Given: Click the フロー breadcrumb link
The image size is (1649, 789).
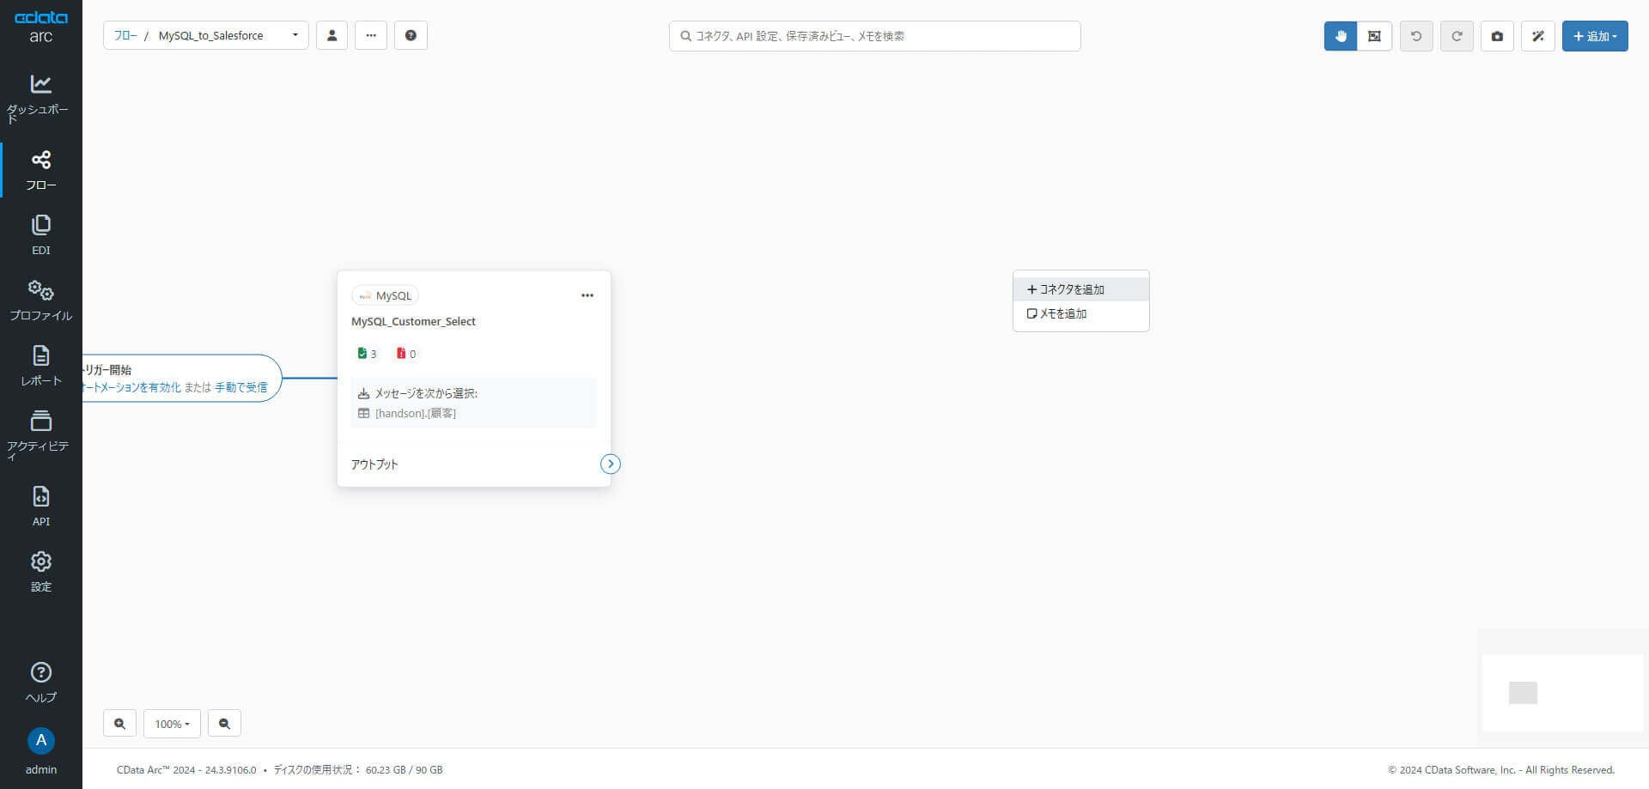Looking at the screenshot, I should pyautogui.click(x=125, y=35).
